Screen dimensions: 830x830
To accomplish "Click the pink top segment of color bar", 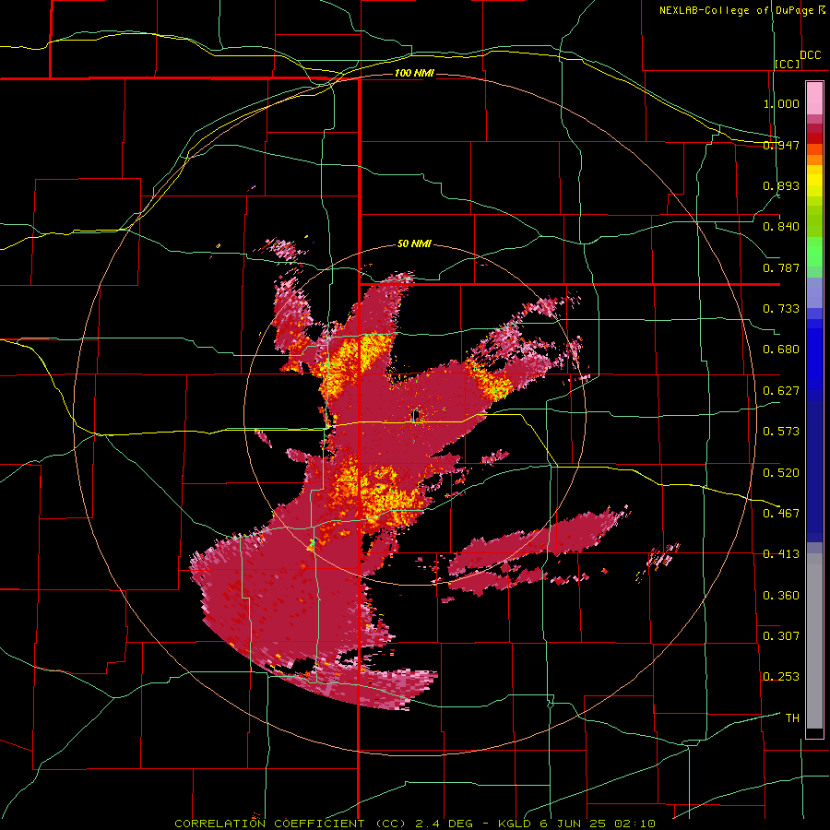I will point(814,99).
